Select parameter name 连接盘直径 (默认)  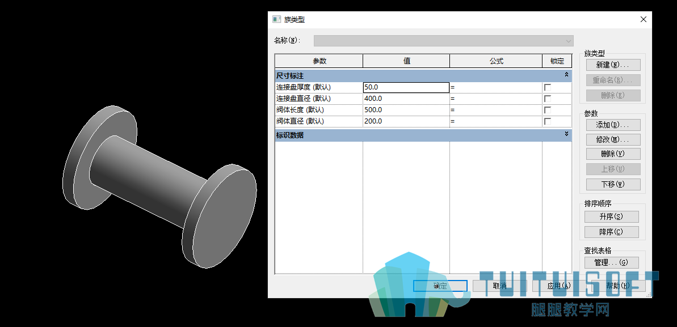click(x=304, y=99)
